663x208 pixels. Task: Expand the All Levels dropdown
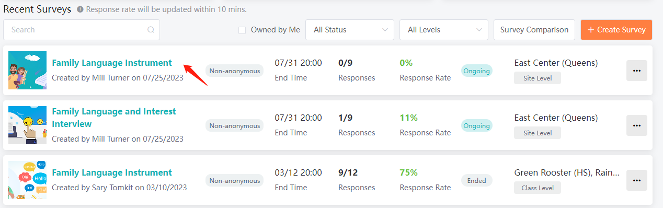[444, 30]
